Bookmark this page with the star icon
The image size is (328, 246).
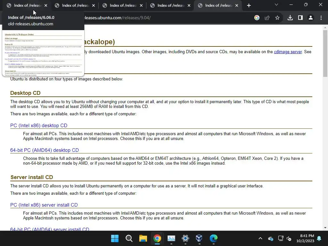pyautogui.click(x=277, y=18)
